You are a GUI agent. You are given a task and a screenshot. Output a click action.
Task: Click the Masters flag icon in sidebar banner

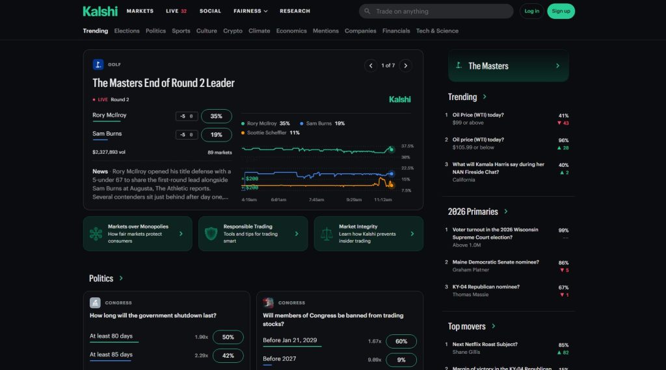pos(459,66)
